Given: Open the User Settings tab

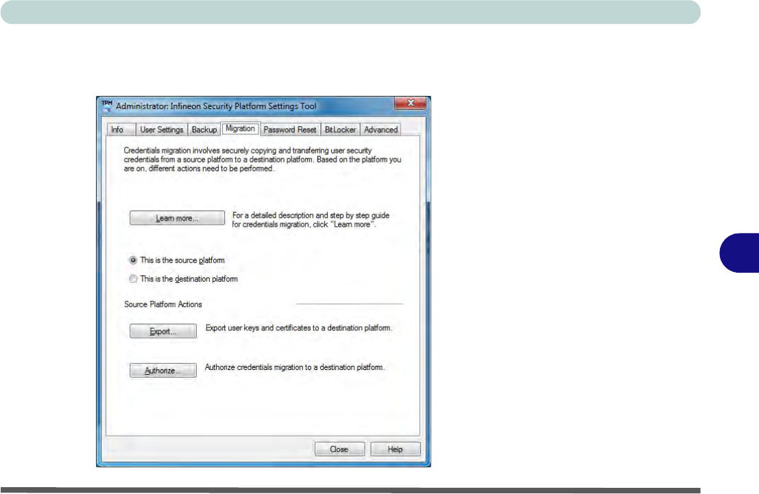Looking at the screenshot, I should (x=162, y=129).
